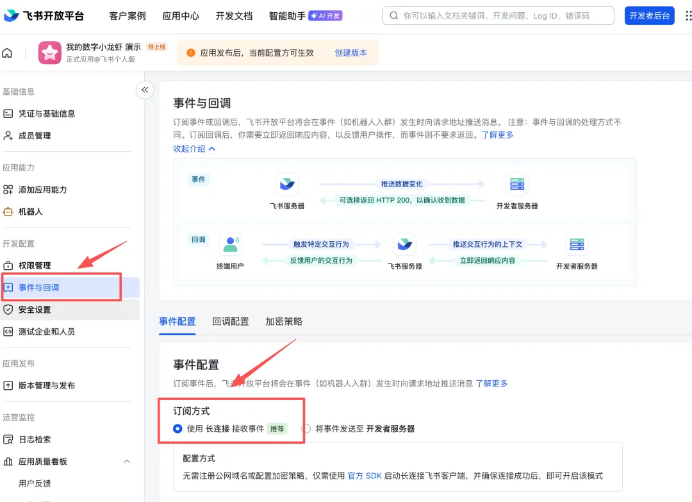Collapse the intro via 收起介绍
This screenshot has width=692, height=502.
[194, 149]
